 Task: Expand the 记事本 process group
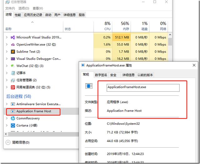pyautogui.click(x=7, y=73)
